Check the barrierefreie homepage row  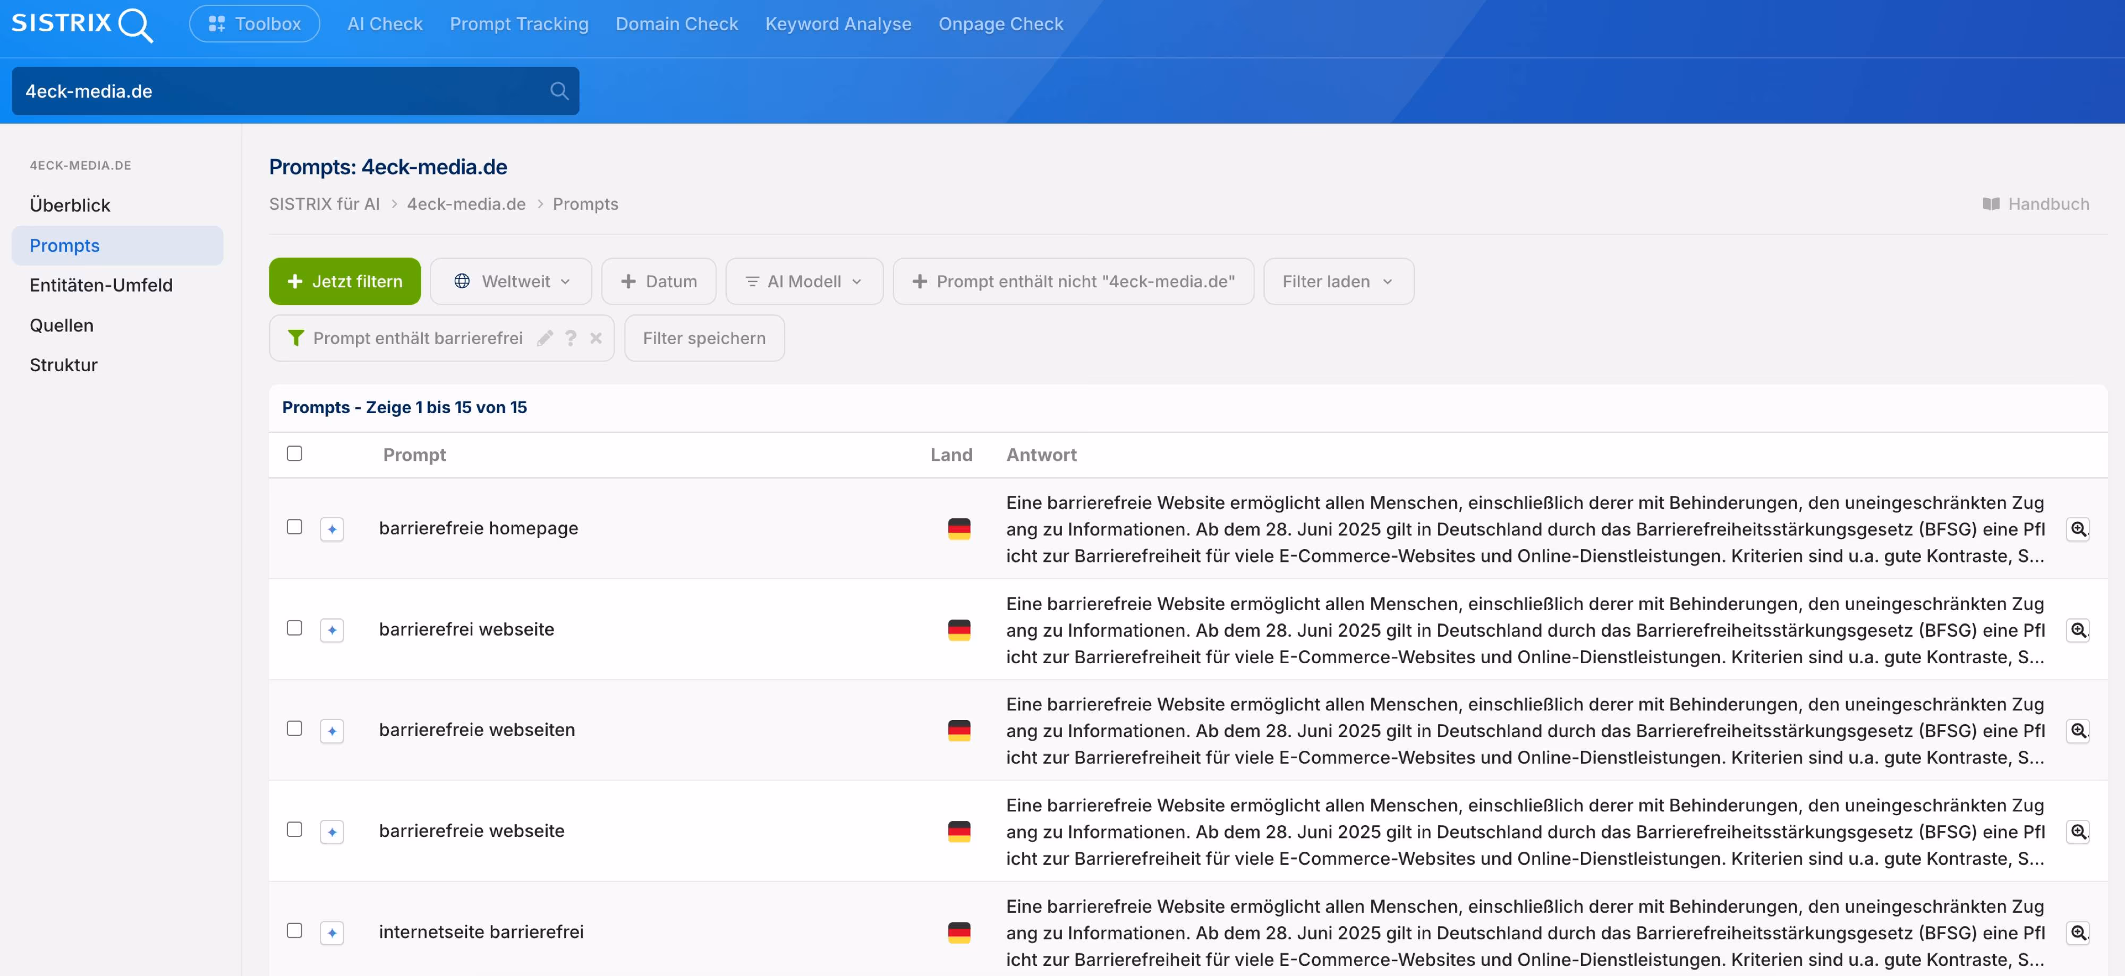[294, 527]
